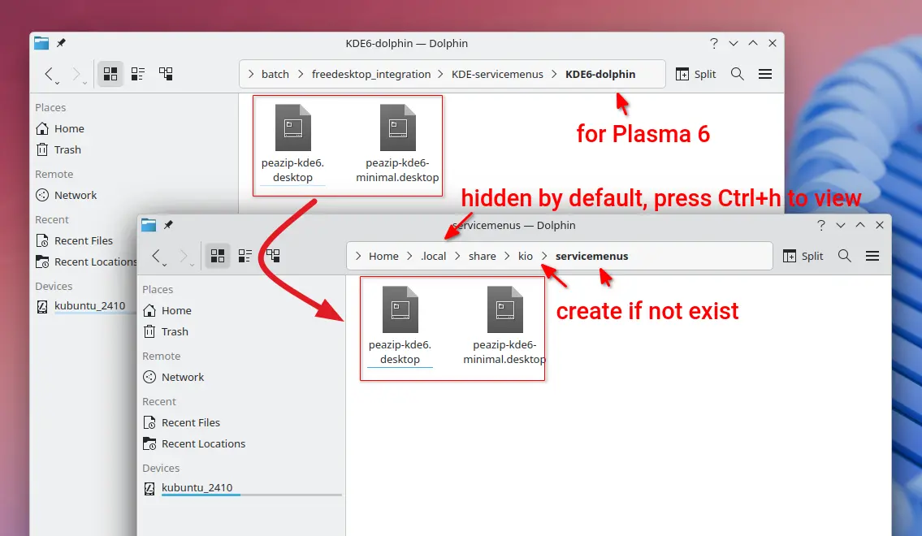Toggle pin icon in KDE6-dolphin title bar
Viewport: 922px width, 536px height.
pos(61,43)
